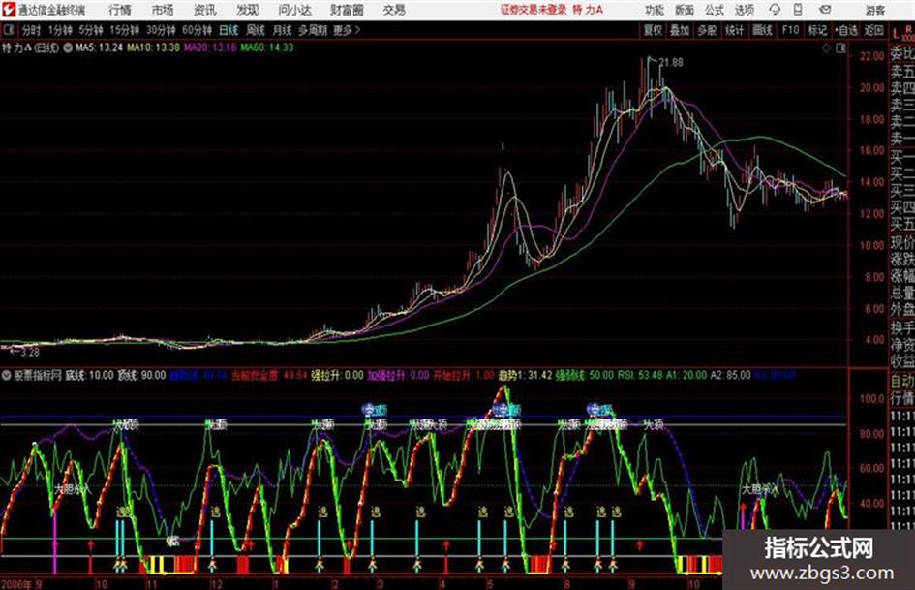Click the 通达信 red logo icon

[9, 10]
